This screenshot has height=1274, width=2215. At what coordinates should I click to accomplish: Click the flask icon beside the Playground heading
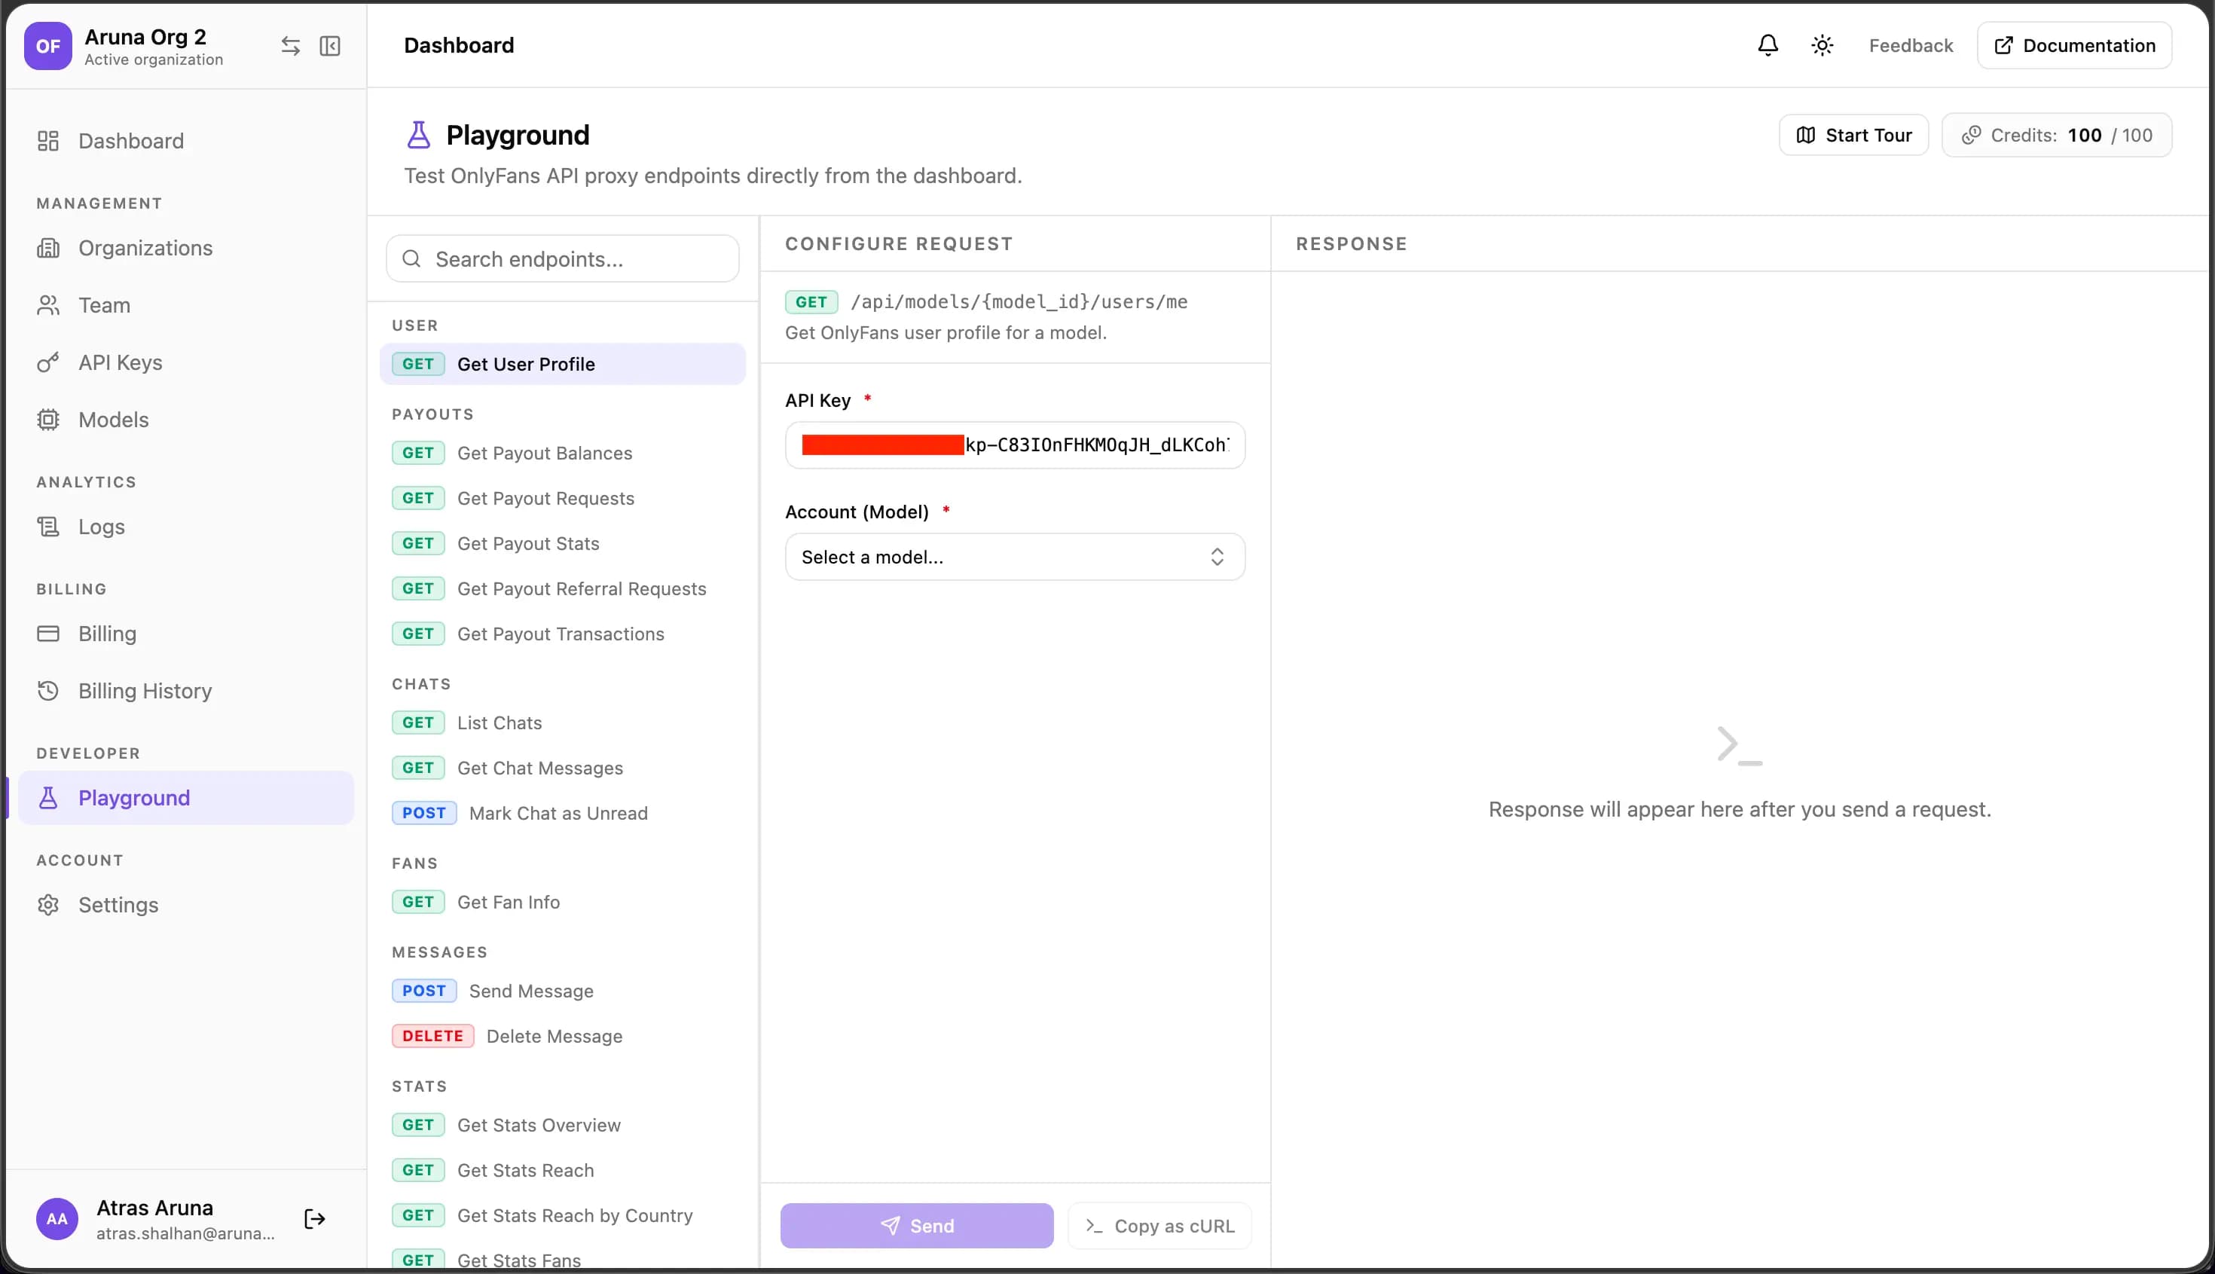pyautogui.click(x=419, y=135)
